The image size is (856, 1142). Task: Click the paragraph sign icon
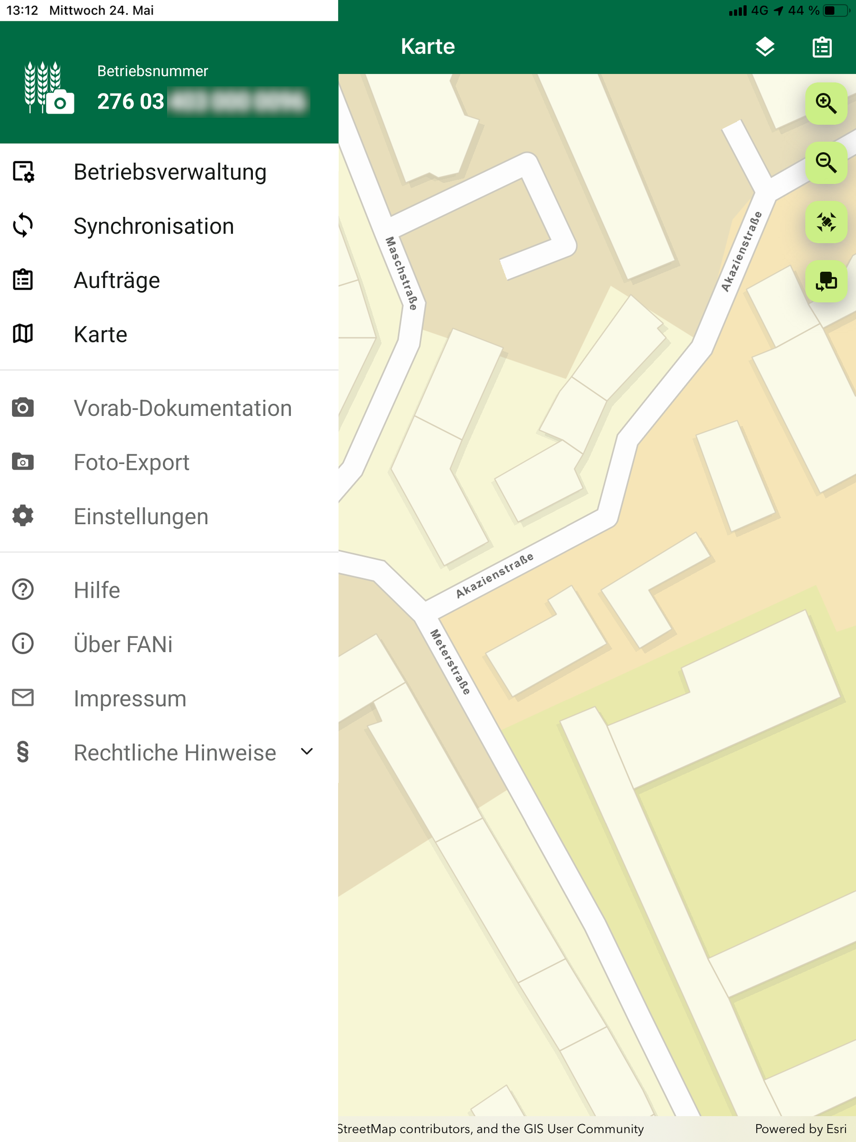coord(23,752)
